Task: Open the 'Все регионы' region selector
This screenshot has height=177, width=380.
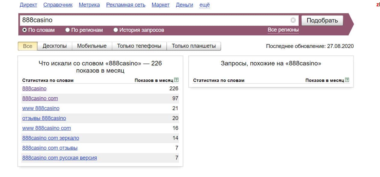Action: (x=283, y=30)
